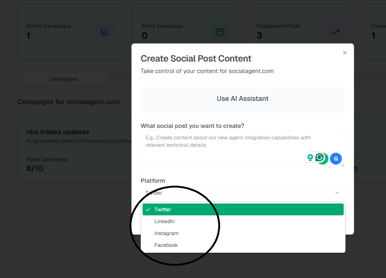Click the Grammarly lightbulb suggestion icon
Viewport: 386px width, 278px height.
tap(310, 158)
